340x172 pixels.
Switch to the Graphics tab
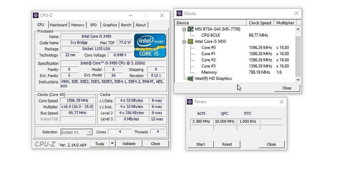(110, 25)
